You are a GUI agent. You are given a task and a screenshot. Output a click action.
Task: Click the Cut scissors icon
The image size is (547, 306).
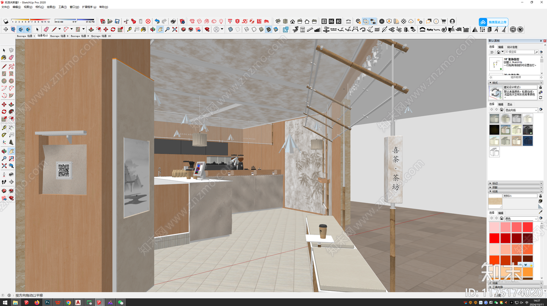click(x=126, y=21)
